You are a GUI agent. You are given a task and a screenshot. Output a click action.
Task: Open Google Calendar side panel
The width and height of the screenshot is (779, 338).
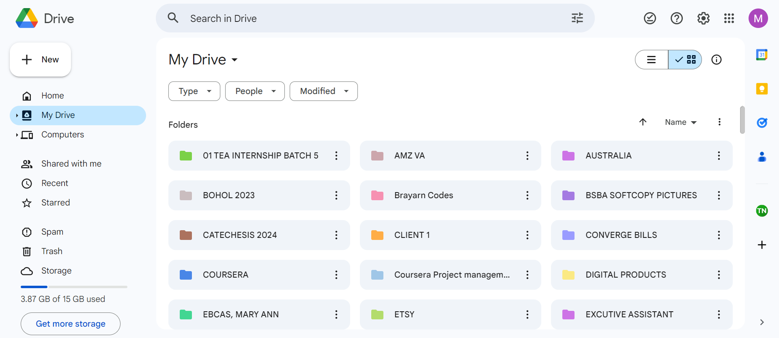click(x=762, y=55)
